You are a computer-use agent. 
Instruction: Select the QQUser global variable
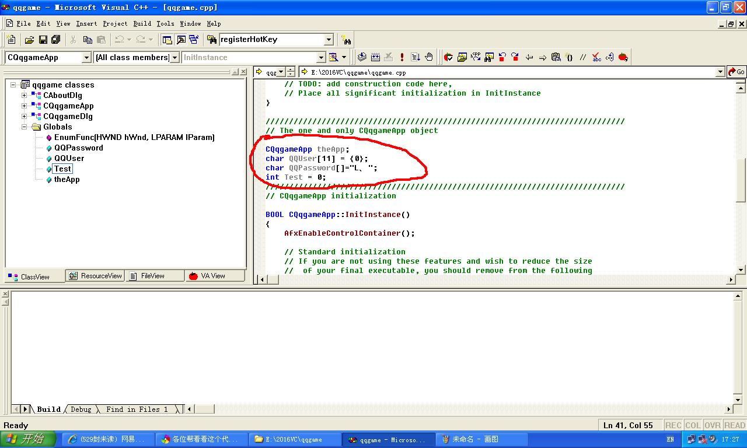click(x=69, y=158)
